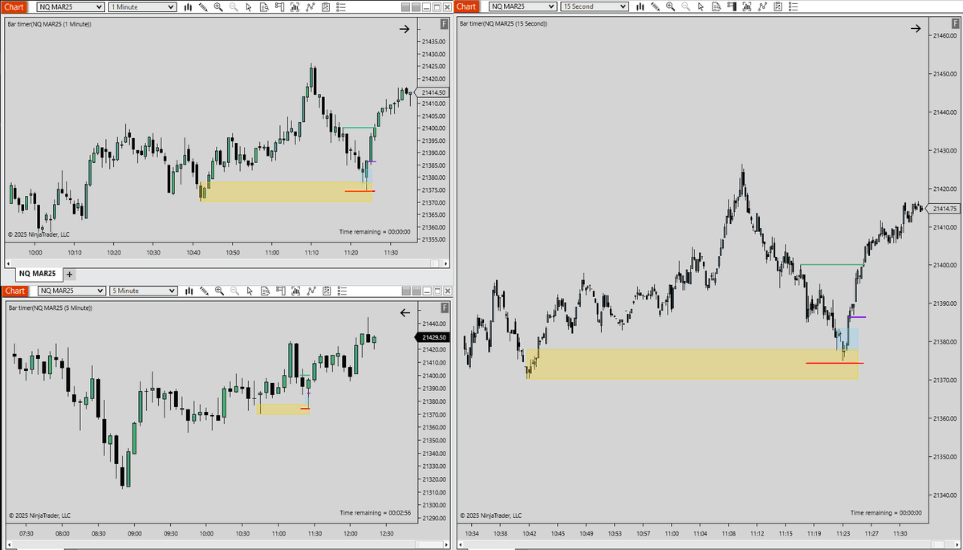Open the NQ MAR25 instrument dropdown on top-left chart

click(x=67, y=6)
